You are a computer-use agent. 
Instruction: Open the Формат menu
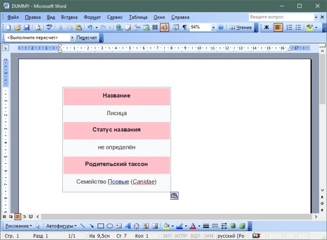point(92,17)
